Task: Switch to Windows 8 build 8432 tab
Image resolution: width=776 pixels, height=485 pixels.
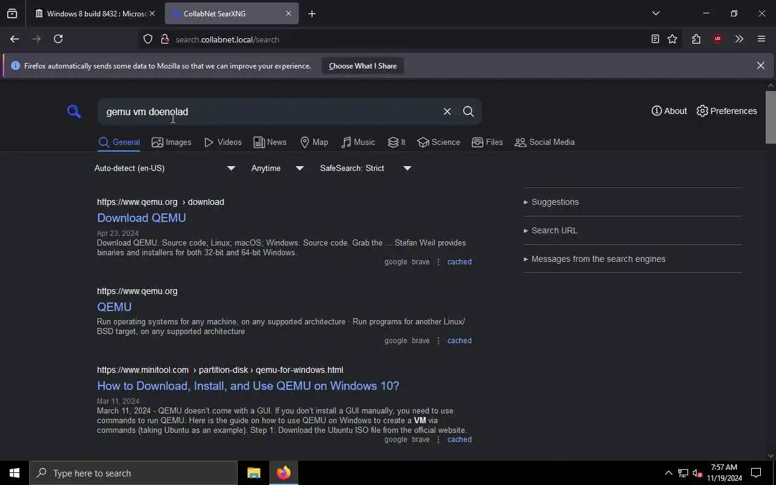Action: (x=91, y=13)
